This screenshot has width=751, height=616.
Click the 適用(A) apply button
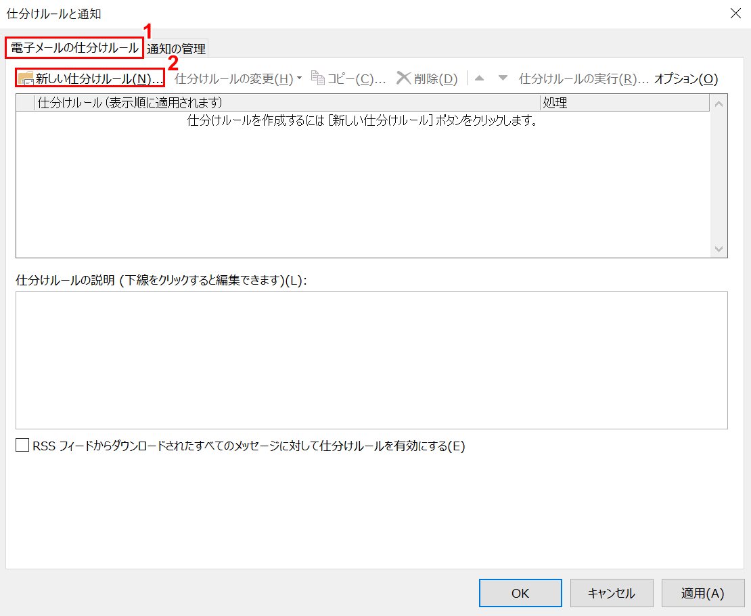(702, 593)
